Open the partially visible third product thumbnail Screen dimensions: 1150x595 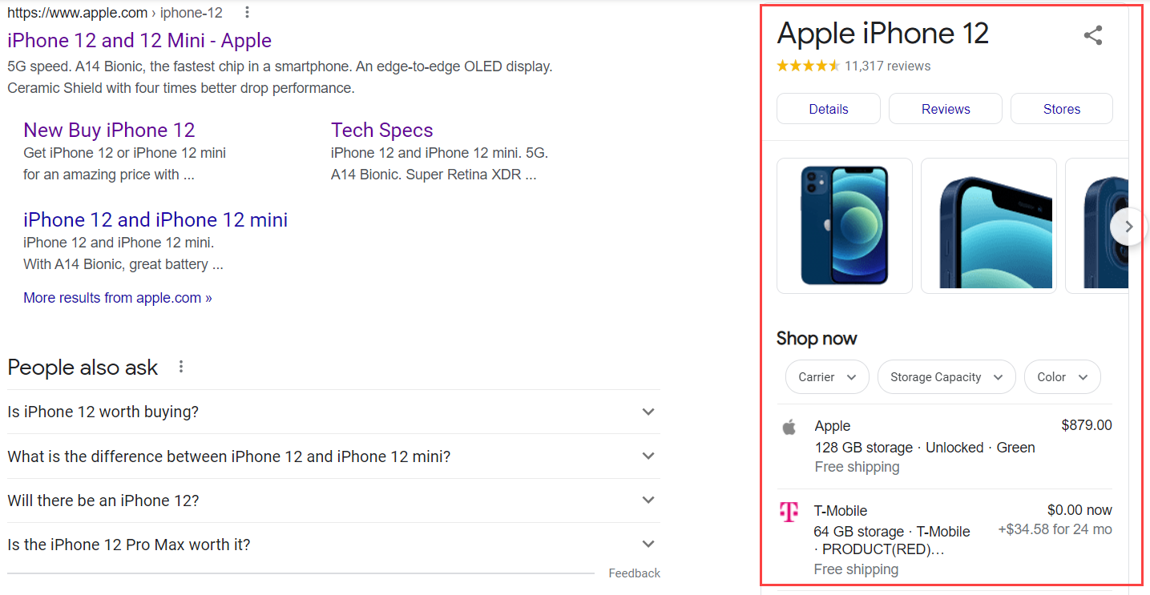point(1096,226)
